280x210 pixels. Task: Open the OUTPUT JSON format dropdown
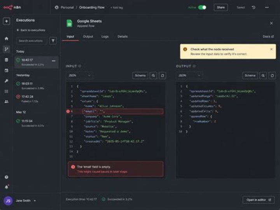pyautogui.click(x=189, y=76)
